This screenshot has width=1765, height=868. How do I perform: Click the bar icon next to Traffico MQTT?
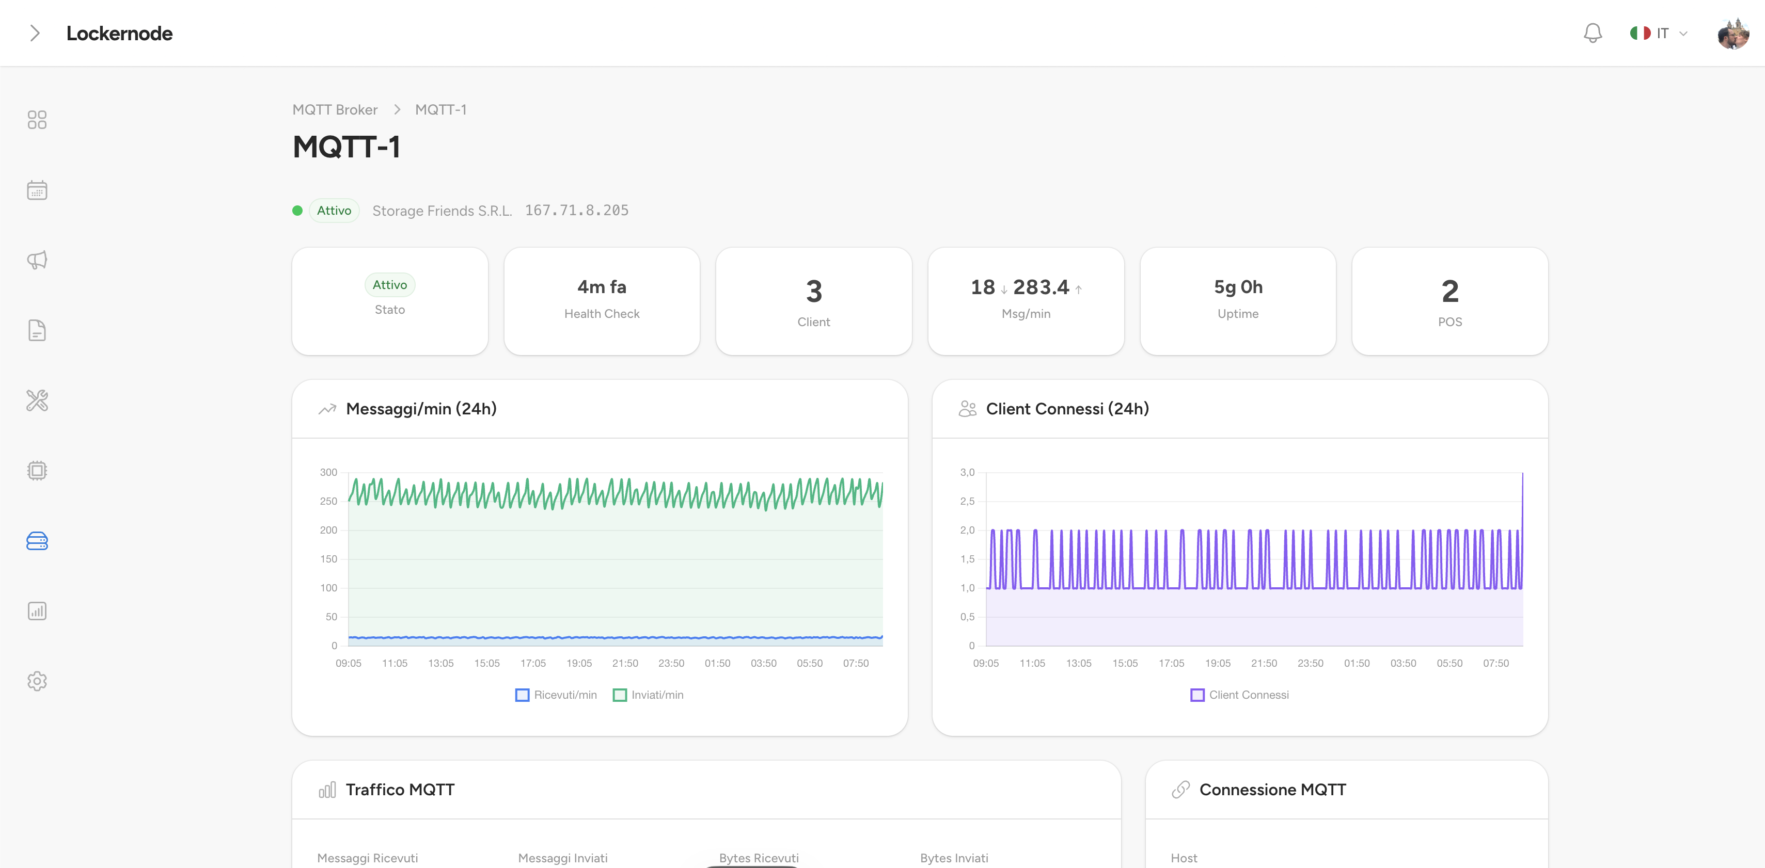click(327, 790)
